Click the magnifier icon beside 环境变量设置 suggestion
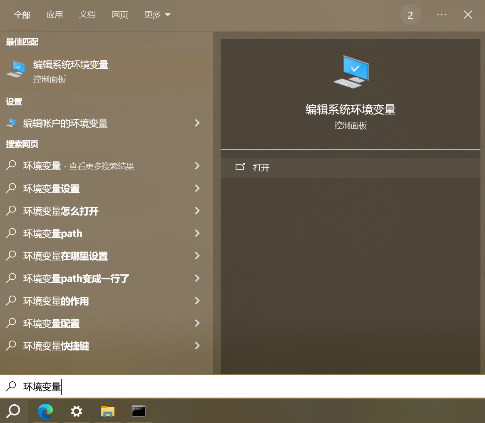The width and height of the screenshot is (485, 423). click(10, 188)
